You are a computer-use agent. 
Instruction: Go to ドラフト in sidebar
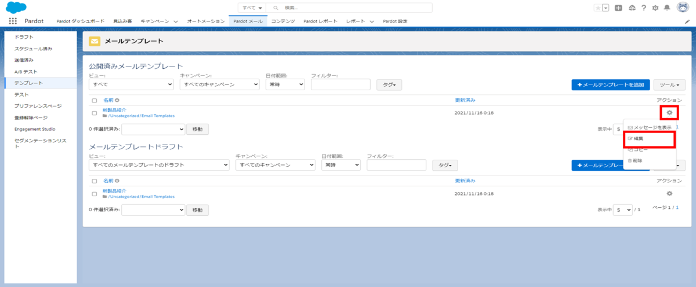coord(24,37)
